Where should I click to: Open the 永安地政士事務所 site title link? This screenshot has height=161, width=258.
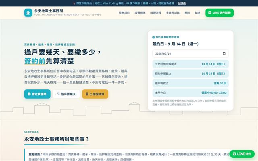pyautogui.click(x=49, y=11)
